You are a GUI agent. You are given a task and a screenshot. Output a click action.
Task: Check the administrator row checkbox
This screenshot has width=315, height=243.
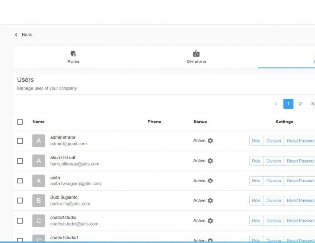[20, 141]
